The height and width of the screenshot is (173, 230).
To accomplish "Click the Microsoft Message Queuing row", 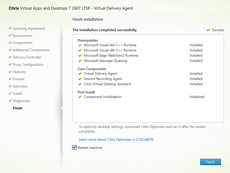I will (x=140, y=61).
